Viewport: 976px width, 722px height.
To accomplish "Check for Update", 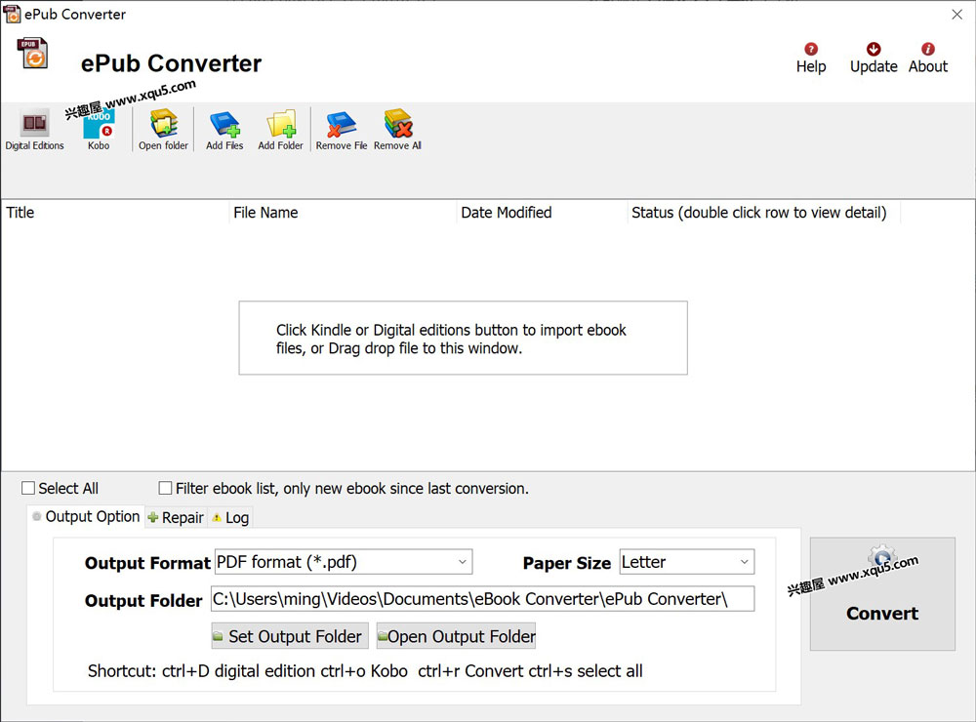I will click(874, 59).
